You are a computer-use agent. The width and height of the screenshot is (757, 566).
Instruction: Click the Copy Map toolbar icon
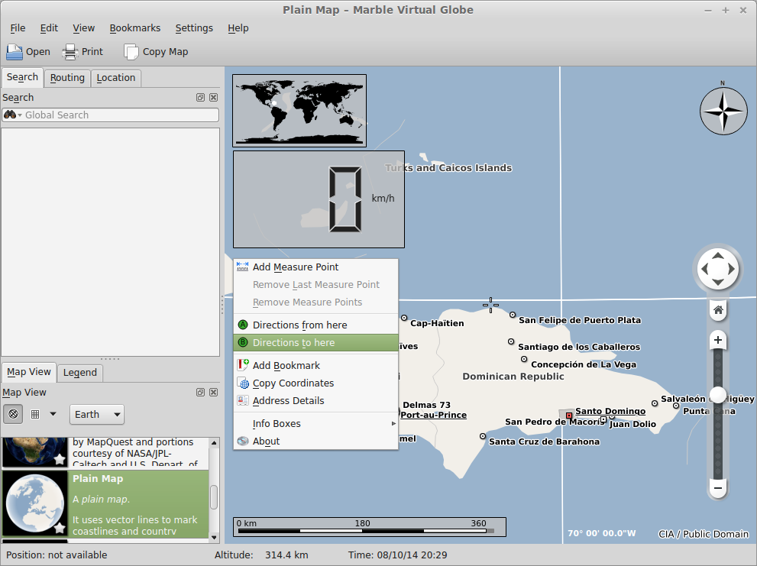click(x=131, y=52)
